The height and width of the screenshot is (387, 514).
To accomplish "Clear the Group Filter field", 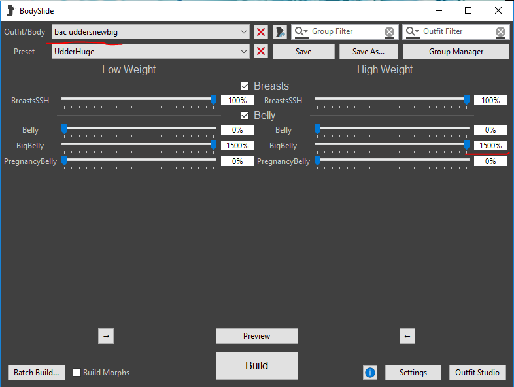I will click(389, 32).
